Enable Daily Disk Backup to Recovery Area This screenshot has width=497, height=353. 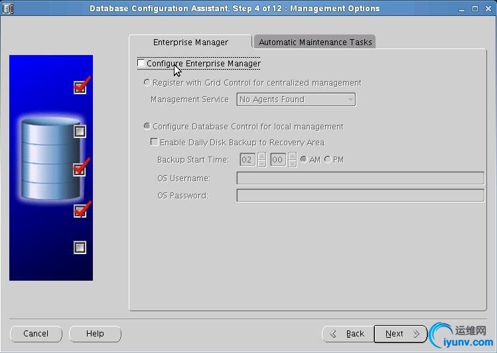pyautogui.click(x=154, y=141)
